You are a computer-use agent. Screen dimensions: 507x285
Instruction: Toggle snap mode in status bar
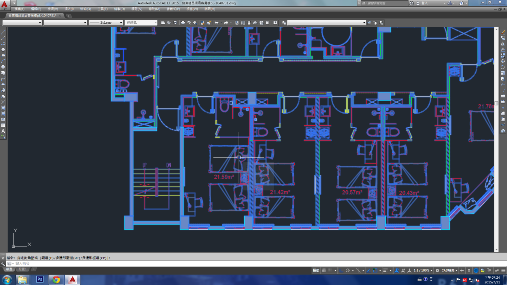(x=330, y=270)
